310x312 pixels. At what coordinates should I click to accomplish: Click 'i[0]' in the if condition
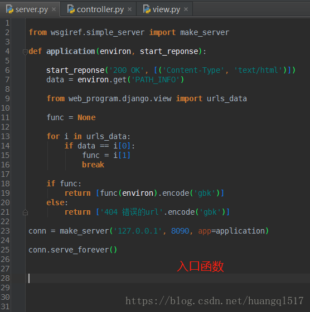point(122,146)
